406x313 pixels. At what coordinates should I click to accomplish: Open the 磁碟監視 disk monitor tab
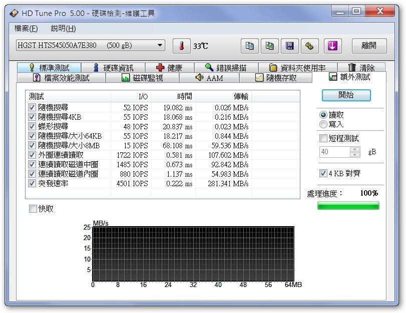(x=142, y=78)
